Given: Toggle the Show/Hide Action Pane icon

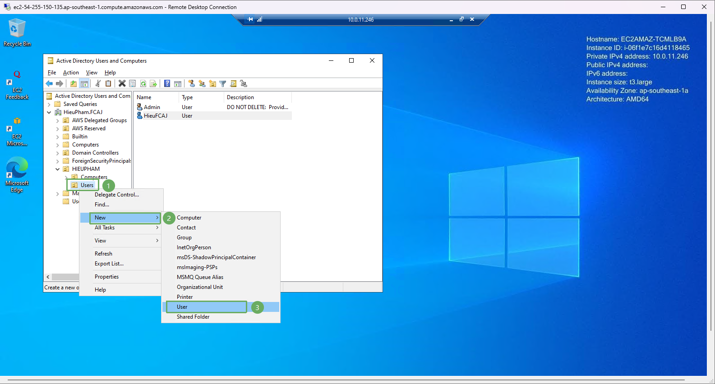Looking at the screenshot, I should (x=178, y=83).
